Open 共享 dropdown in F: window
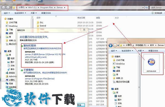This screenshot has width=165, height=107. [141, 51]
